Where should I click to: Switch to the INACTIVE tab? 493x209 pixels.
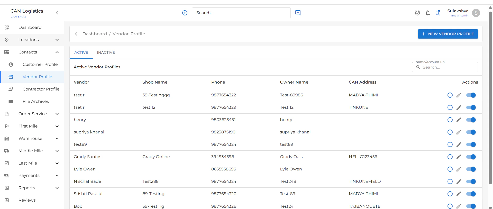tap(106, 52)
